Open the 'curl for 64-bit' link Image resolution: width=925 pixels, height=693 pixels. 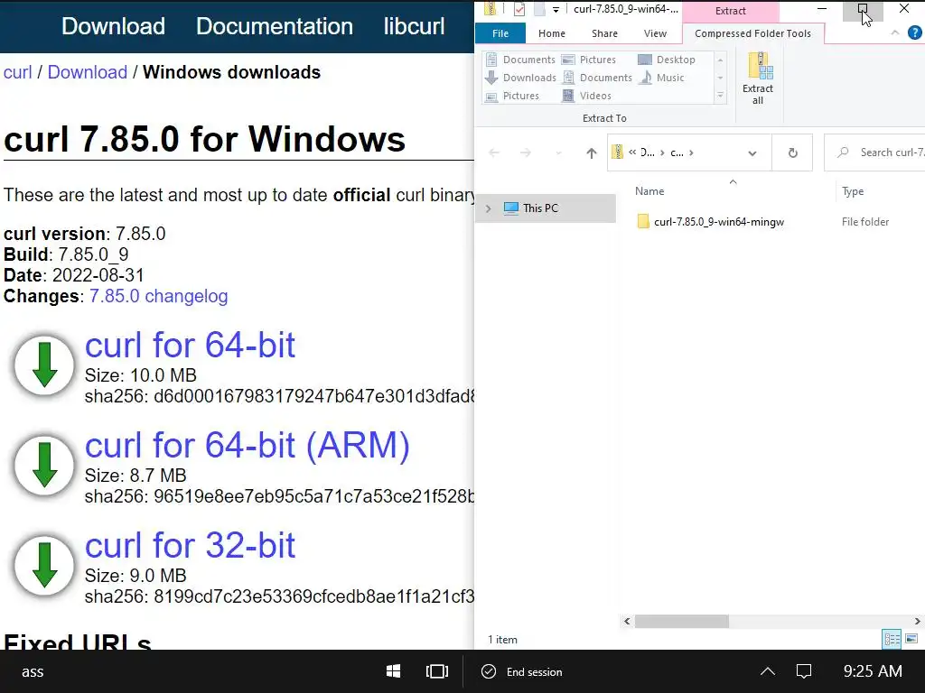[x=190, y=345]
